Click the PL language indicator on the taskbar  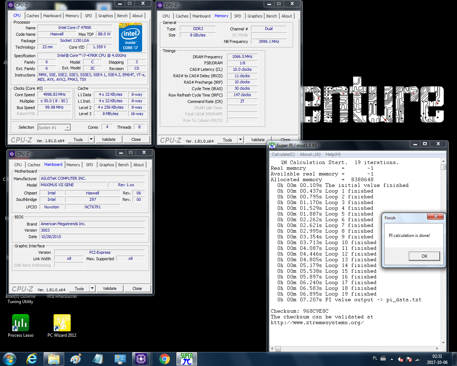coord(375,358)
